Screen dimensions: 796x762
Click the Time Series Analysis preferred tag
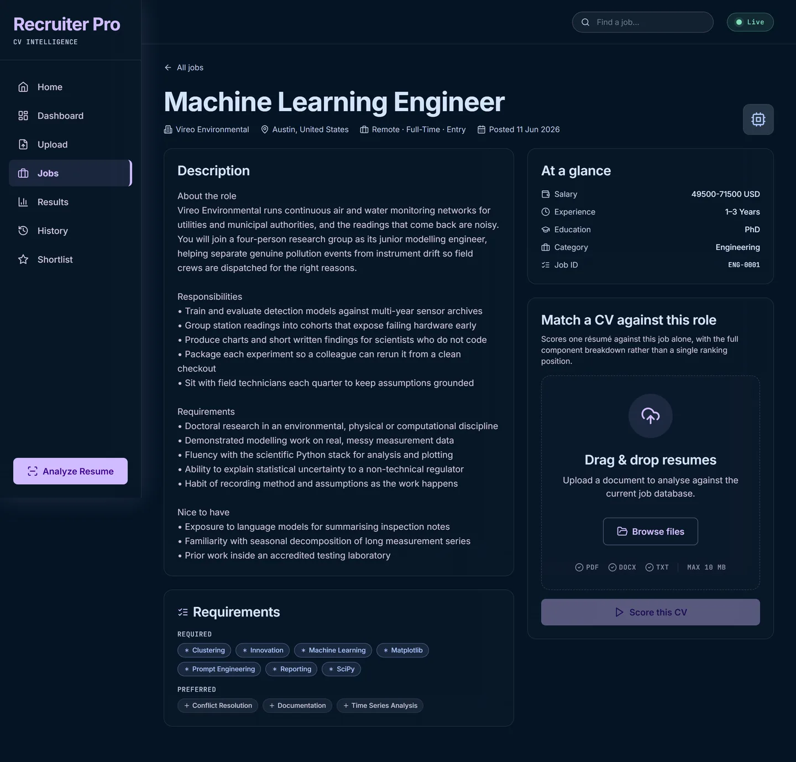[380, 706]
